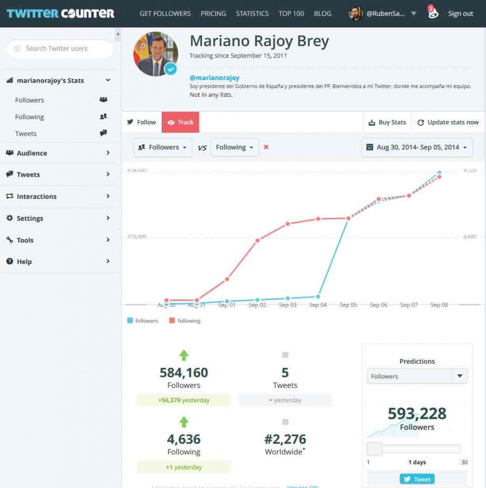486x488 pixels.
Task: Click the green arrow above 584,160 Followers
Action: click(184, 355)
